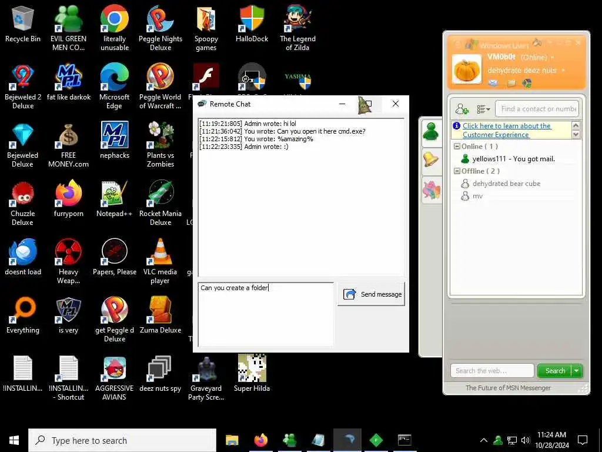This screenshot has width=602, height=452.
Task: Open Firefox from the taskbar
Action: [x=261, y=440]
